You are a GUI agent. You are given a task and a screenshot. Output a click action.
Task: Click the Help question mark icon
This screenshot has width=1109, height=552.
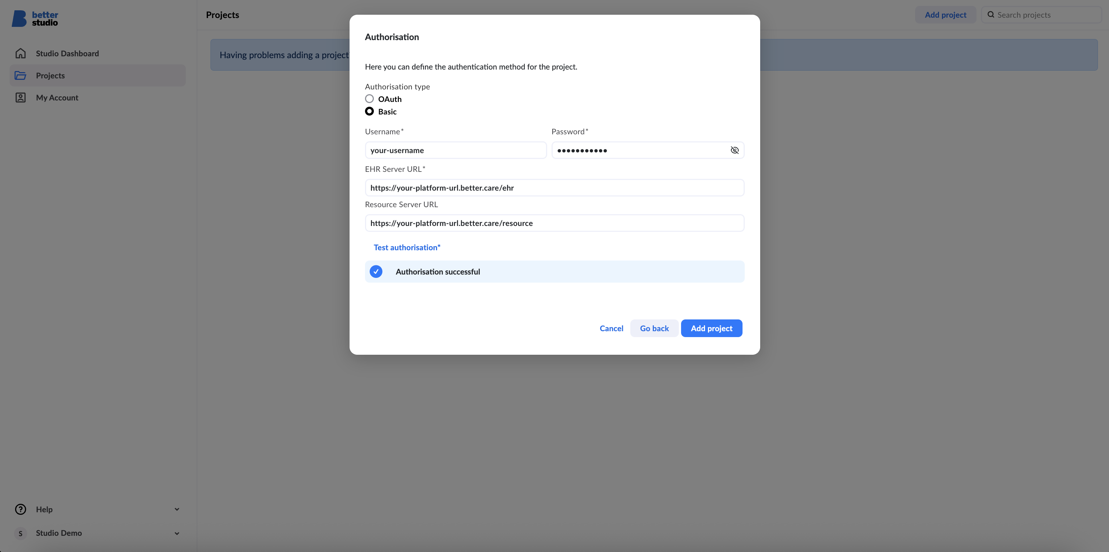(20, 509)
